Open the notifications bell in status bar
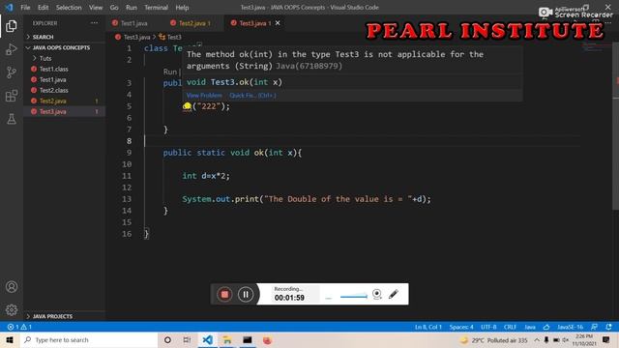The image size is (619, 348). coord(608,327)
